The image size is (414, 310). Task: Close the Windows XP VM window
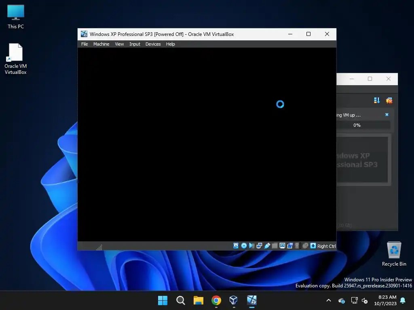327,34
